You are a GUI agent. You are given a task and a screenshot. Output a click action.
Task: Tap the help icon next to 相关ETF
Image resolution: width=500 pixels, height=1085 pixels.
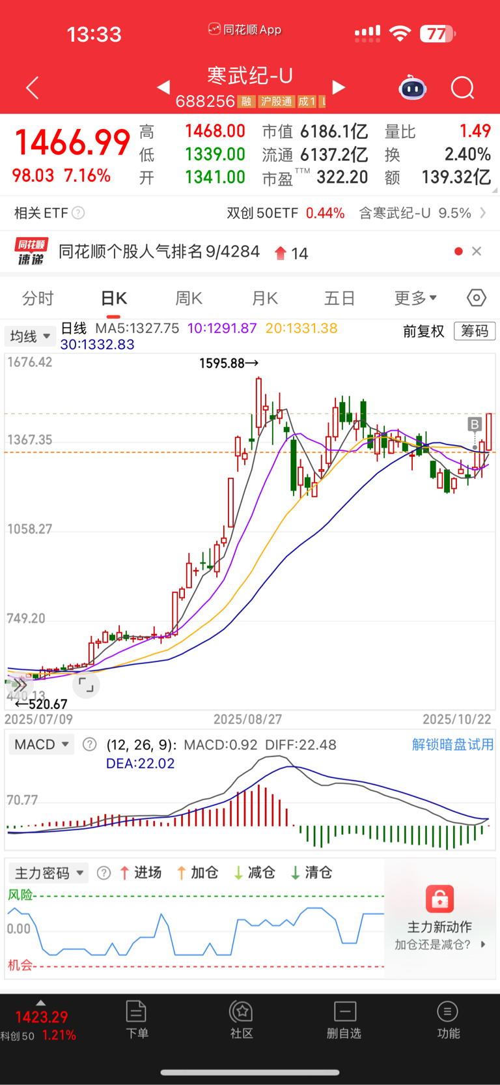tap(78, 213)
